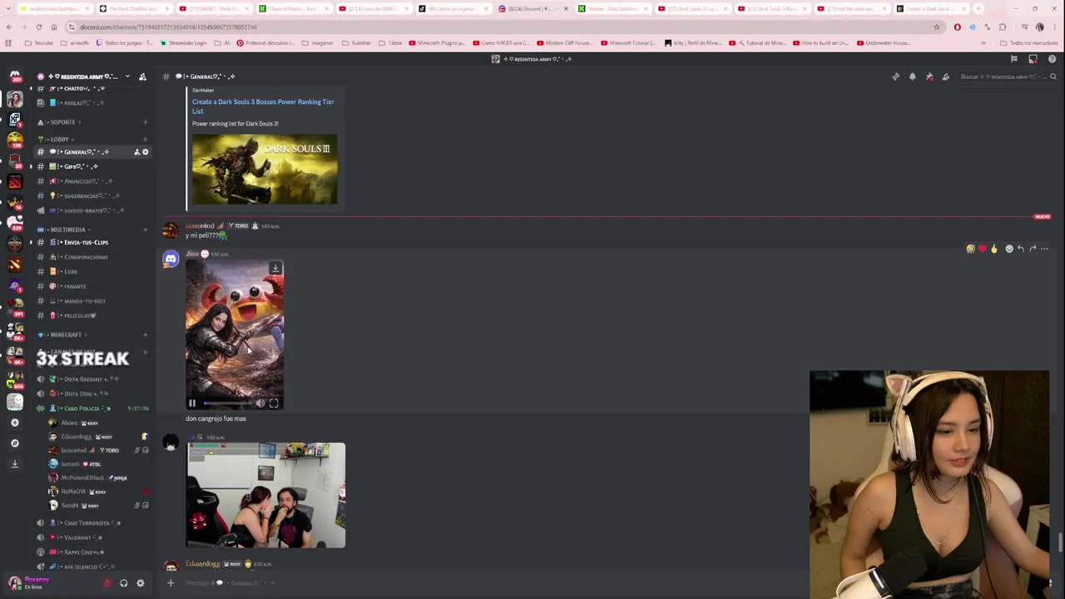This screenshot has height=599, width=1065.
Task: Open the Lore channel
Action: 92,271
